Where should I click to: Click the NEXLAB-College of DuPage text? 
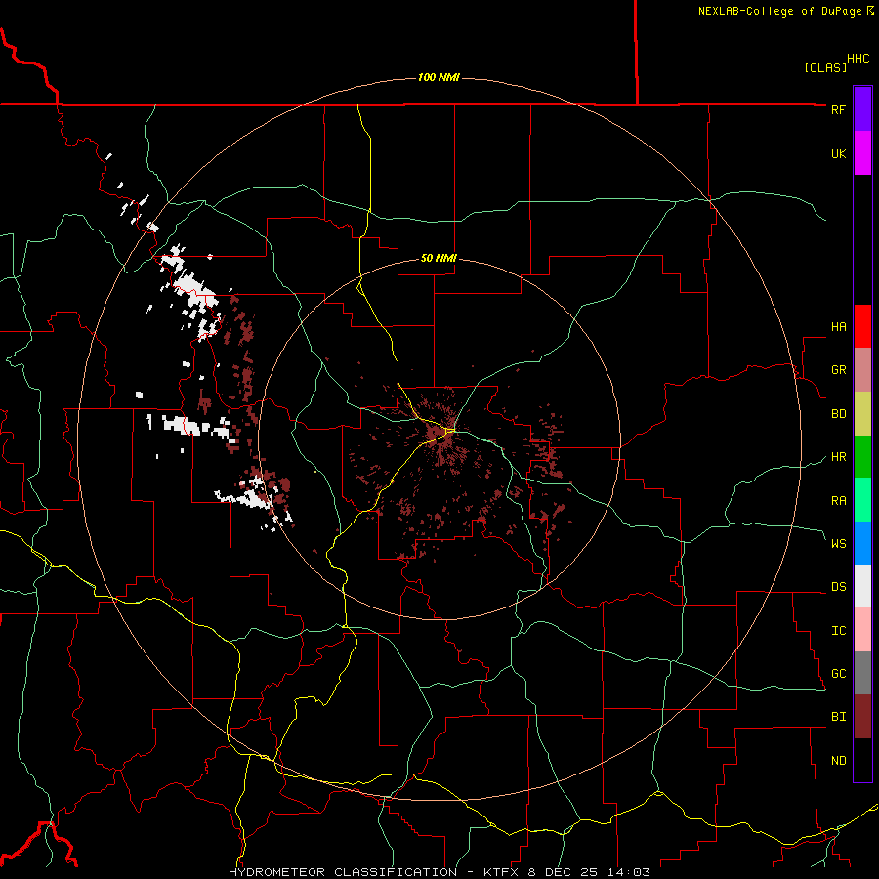tap(780, 11)
